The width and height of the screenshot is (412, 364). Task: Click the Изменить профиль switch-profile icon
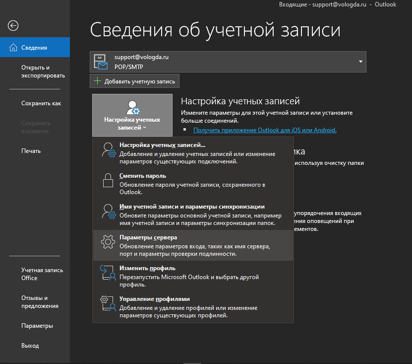[x=108, y=274]
